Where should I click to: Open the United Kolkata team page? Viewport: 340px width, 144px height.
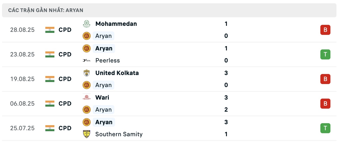pos(117,73)
